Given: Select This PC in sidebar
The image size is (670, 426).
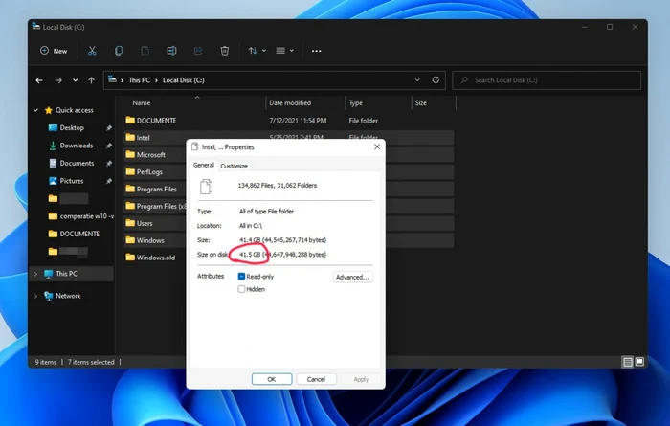Looking at the screenshot, I should 66,274.
